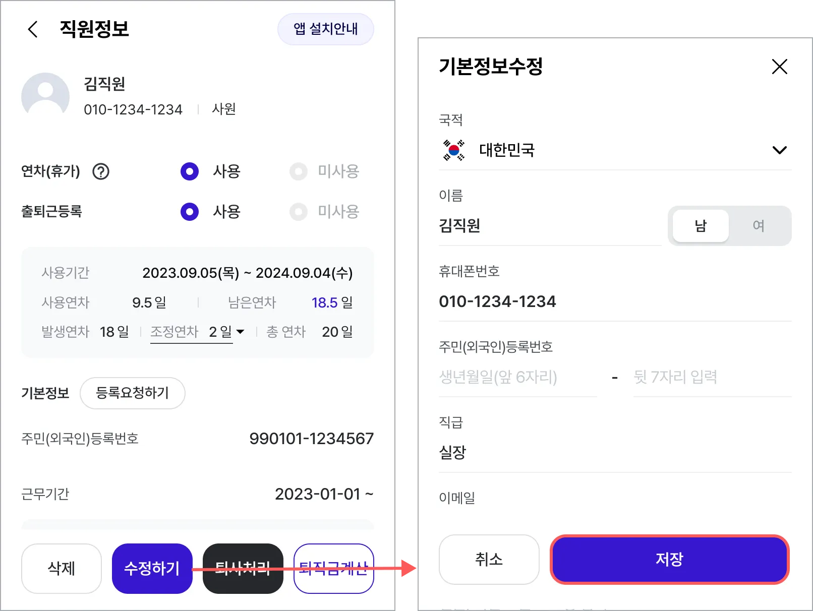This screenshot has height=611, width=813.
Task: Click the 삭제 button
Action: (x=62, y=568)
